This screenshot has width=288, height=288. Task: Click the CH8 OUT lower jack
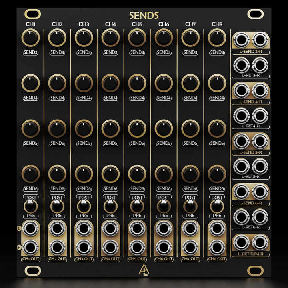click(x=217, y=248)
